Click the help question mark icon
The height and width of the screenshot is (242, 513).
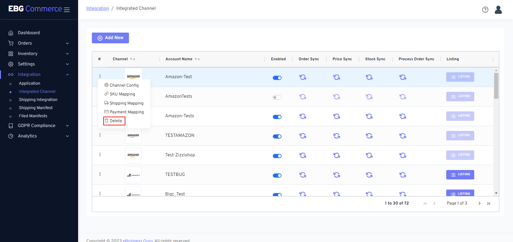tap(485, 10)
